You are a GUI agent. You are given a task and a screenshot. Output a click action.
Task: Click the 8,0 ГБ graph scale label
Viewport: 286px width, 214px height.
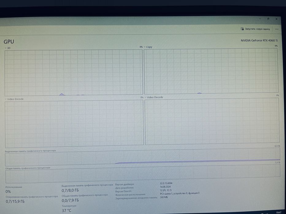[277, 146]
